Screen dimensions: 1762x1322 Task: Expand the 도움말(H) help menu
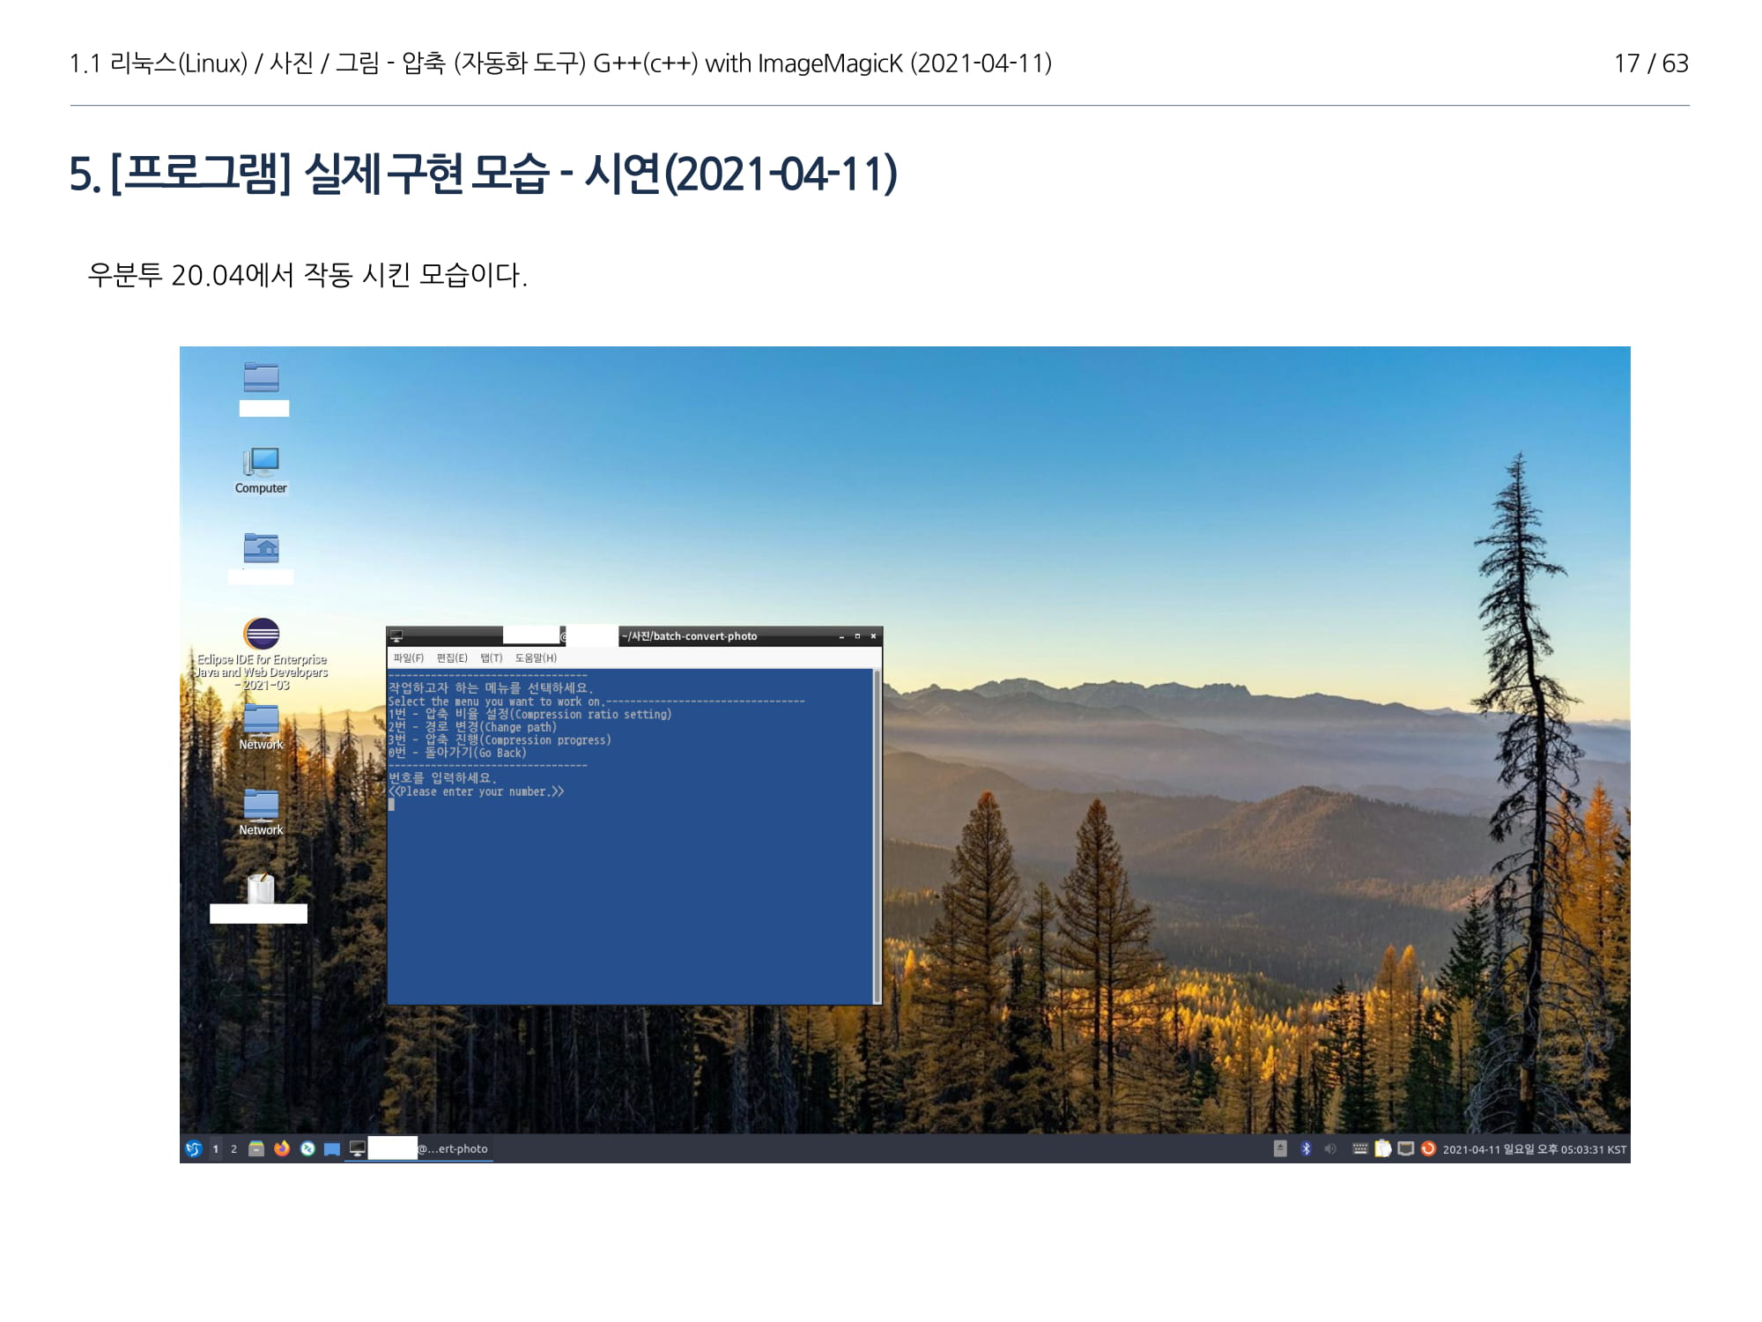pos(536,657)
